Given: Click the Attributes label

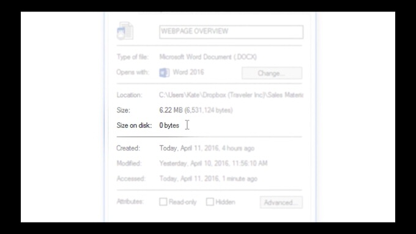Looking at the screenshot, I should (x=130, y=202).
